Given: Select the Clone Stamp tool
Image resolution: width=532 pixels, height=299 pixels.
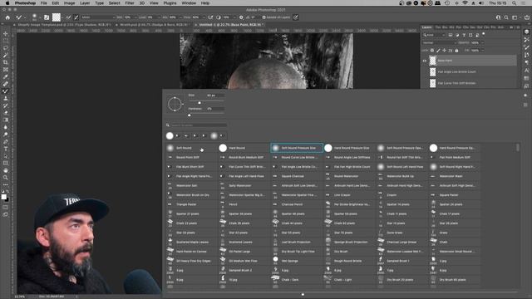Looking at the screenshot, I should click(6, 98).
